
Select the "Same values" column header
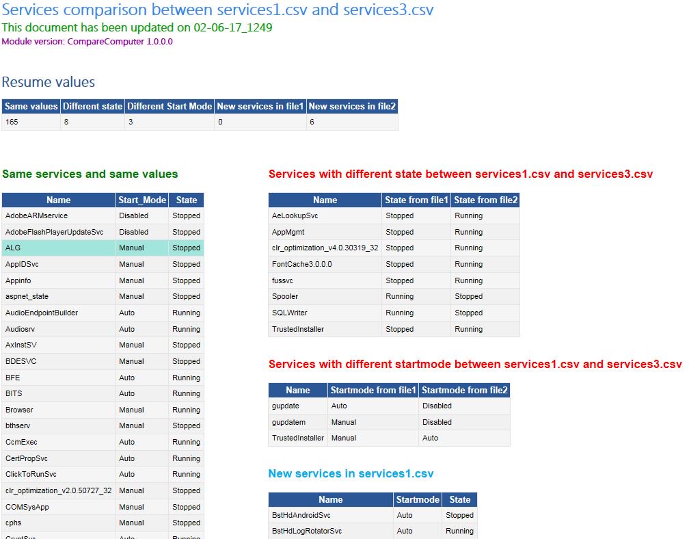click(31, 107)
